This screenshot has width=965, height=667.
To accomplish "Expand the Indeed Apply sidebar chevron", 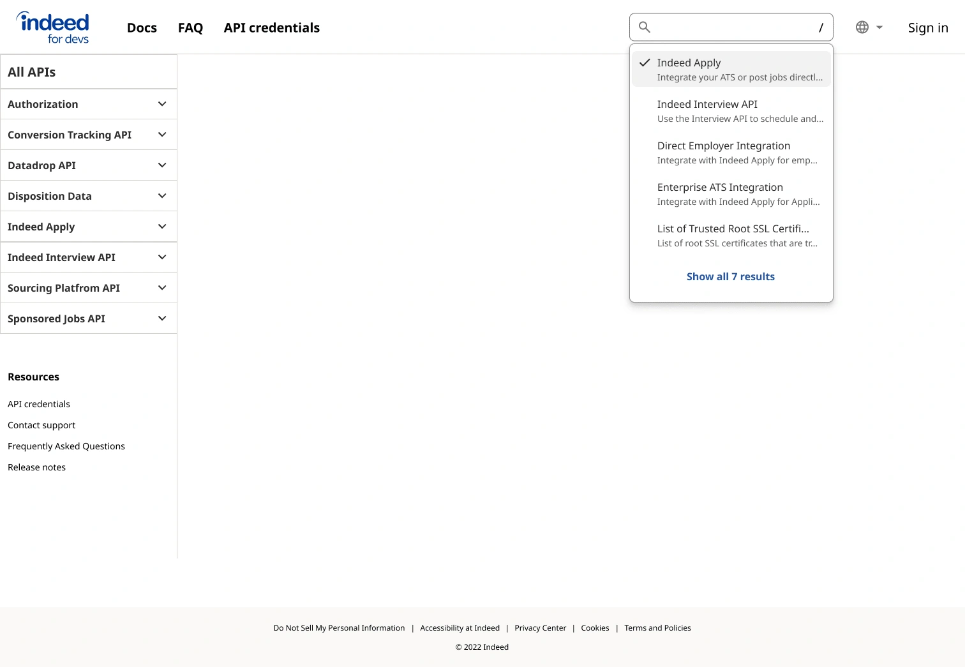I will point(162,227).
